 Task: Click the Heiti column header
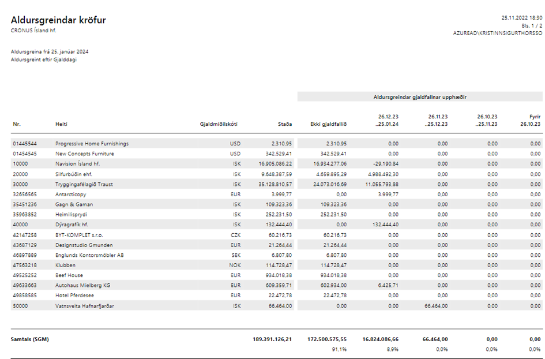coord(61,124)
